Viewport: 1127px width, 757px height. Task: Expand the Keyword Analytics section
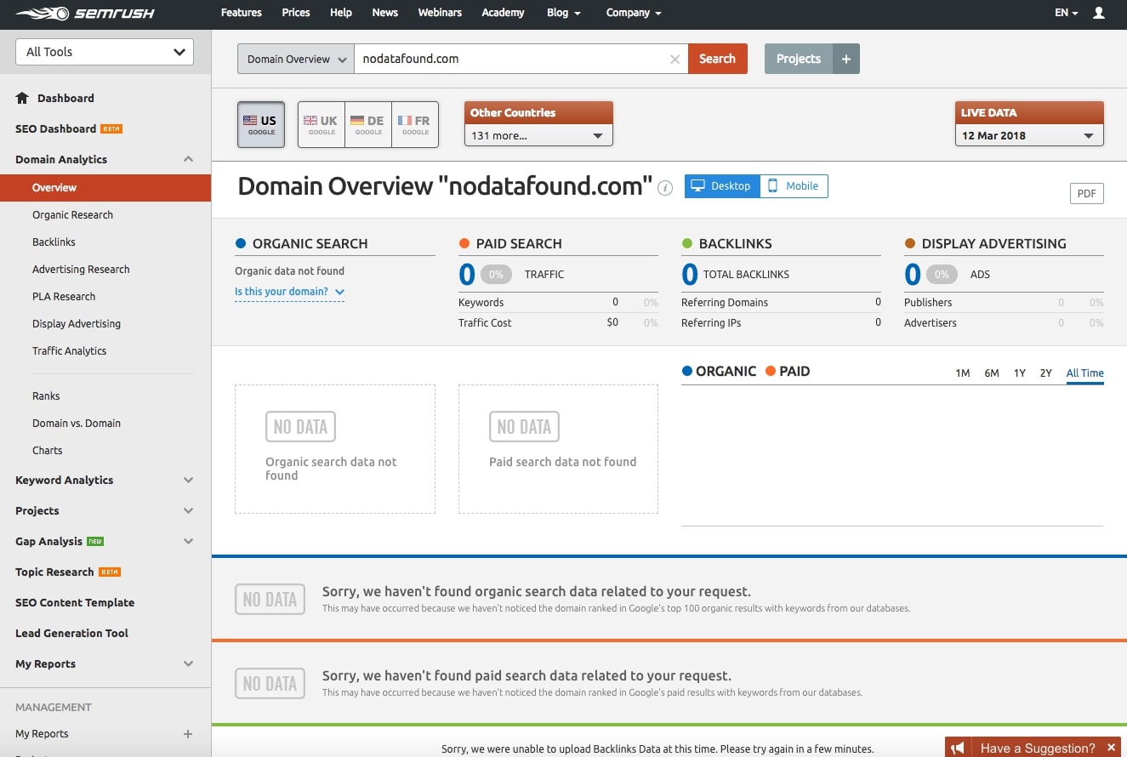pyautogui.click(x=188, y=481)
